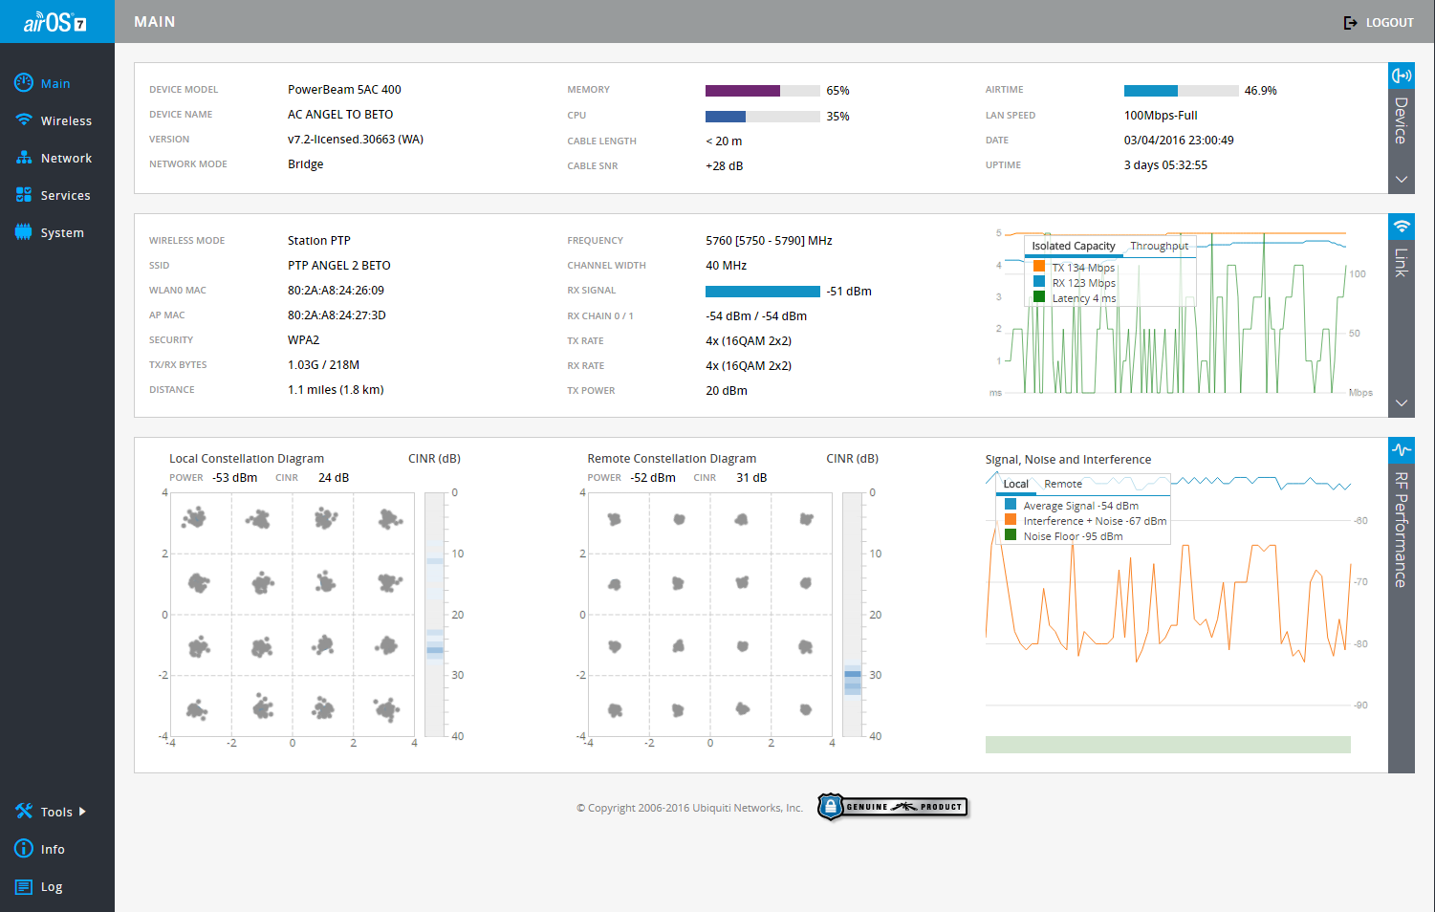The width and height of the screenshot is (1435, 912).
Task: Click the Device panel antenna icon
Action: coord(1401,76)
